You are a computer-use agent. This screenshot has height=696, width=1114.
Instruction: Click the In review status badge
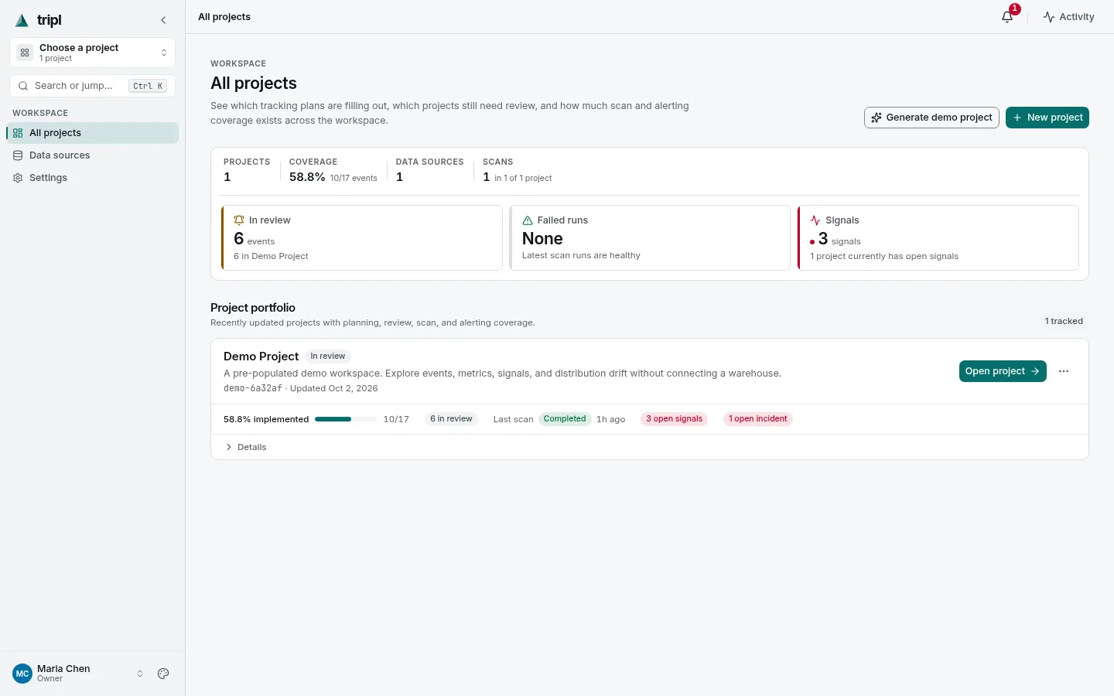click(328, 357)
